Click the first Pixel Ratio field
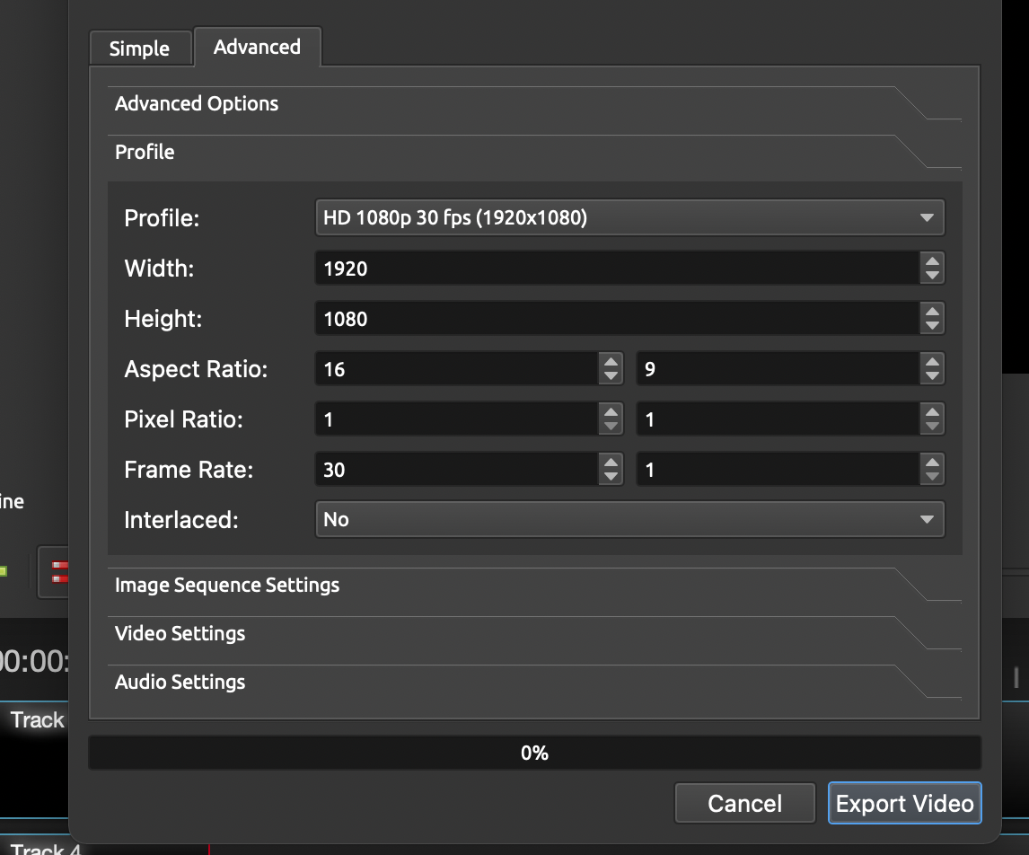This screenshot has height=855, width=1029. [457, 419]
